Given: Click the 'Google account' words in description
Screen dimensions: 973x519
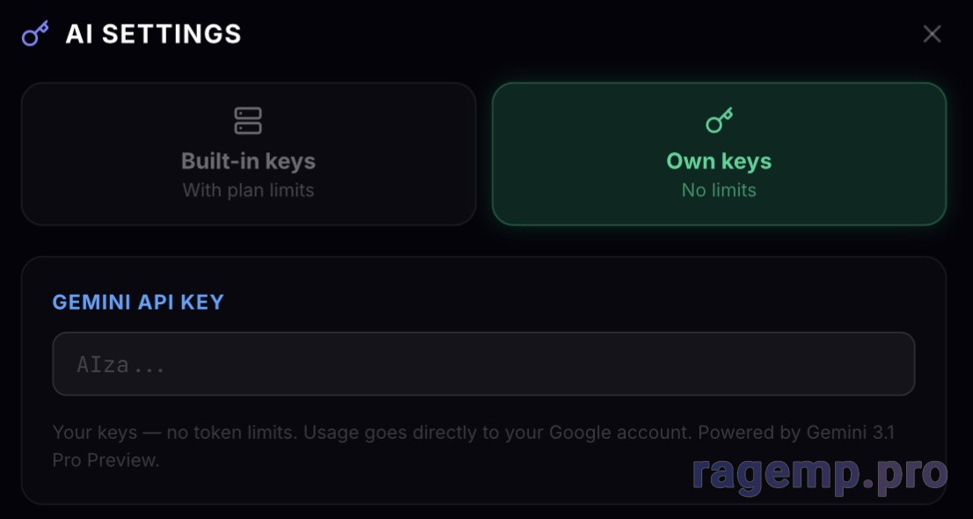Looking at the screenshot, I should coord(618,432).
